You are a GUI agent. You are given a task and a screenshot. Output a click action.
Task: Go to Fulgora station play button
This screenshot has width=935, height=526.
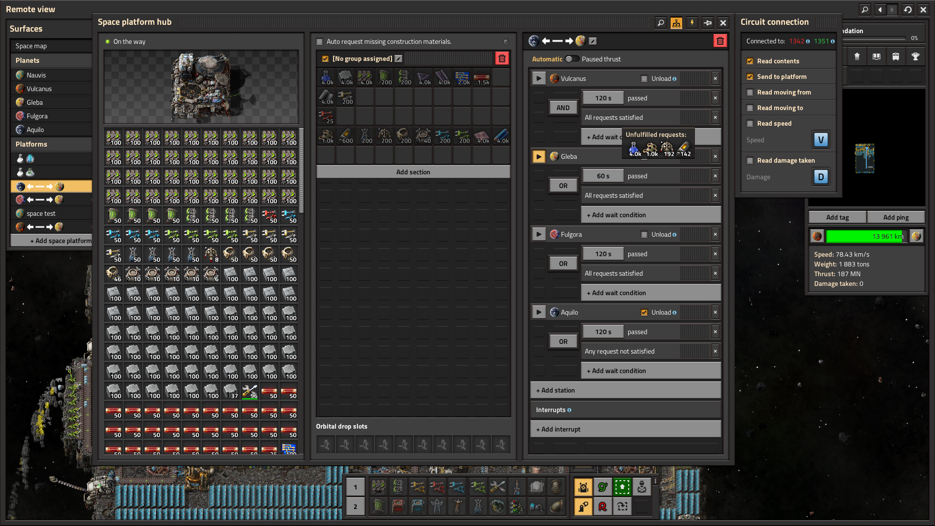539,234
